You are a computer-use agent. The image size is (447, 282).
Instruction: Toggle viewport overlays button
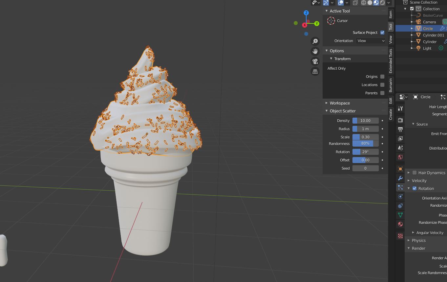341,3
